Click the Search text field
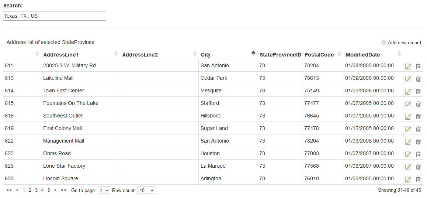Viewport: 427px width, 198px height. point(55,16)
